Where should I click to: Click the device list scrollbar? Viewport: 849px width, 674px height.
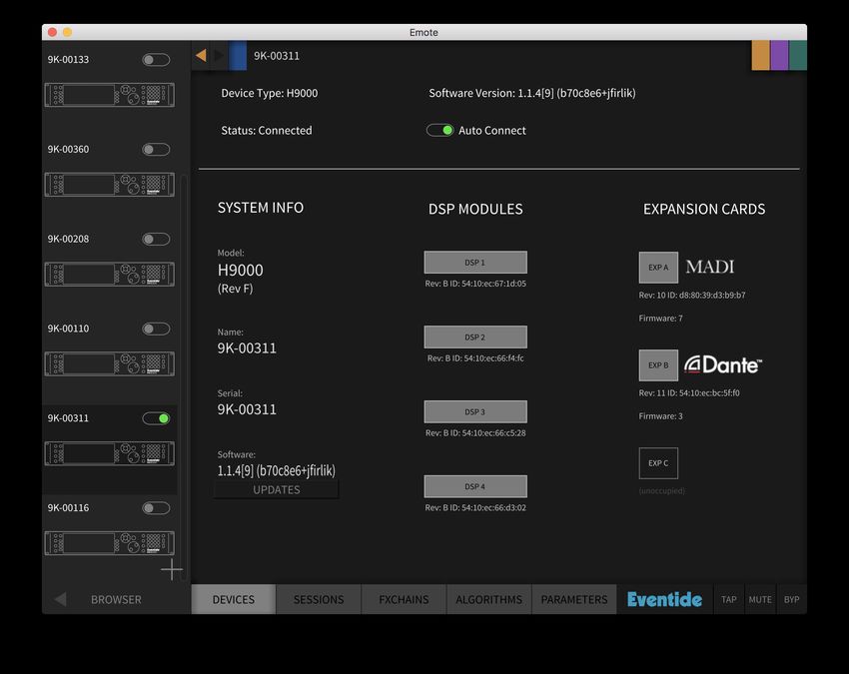point(184,377)
